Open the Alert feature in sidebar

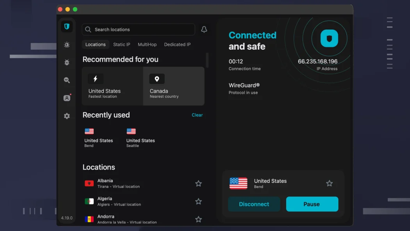(67, 45)
